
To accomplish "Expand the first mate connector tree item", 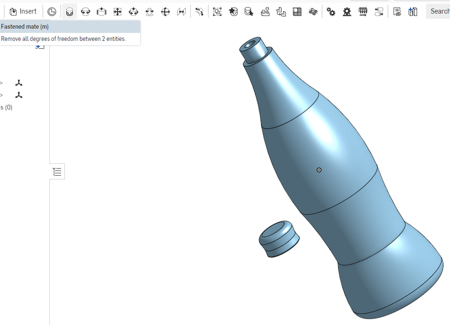I will click(x=2, y=82).
